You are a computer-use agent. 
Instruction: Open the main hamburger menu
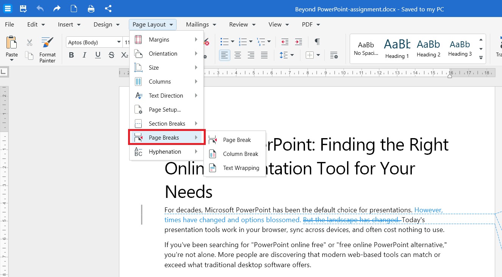point(8,8)
